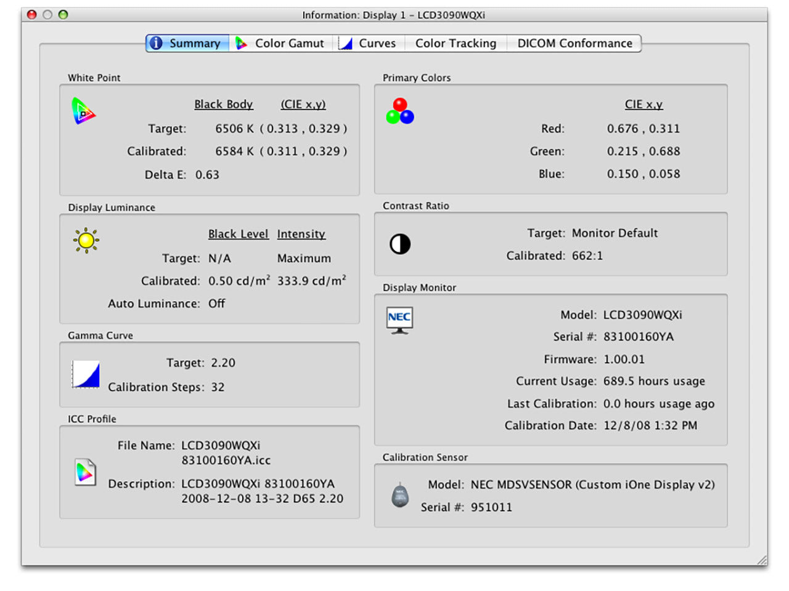Click the Calibration Sensor device icon
Screen dimensions: 789x591
coord(400,495)
